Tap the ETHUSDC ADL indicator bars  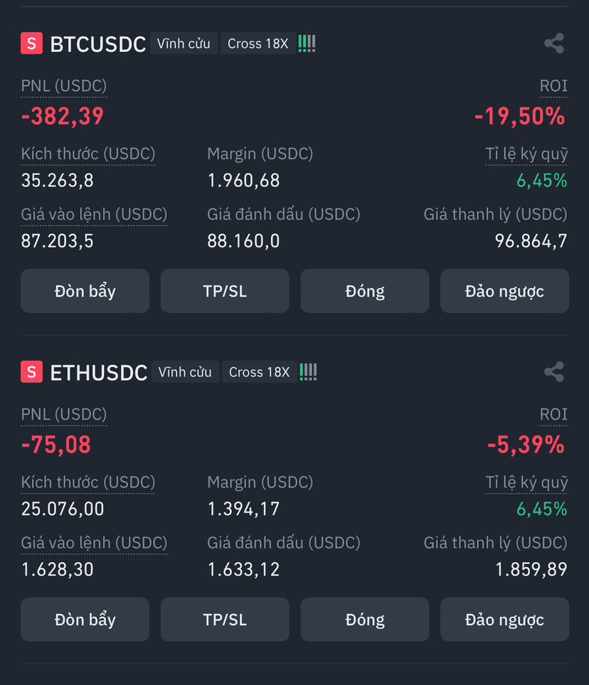pyautogui.click(x=308, y=372)
